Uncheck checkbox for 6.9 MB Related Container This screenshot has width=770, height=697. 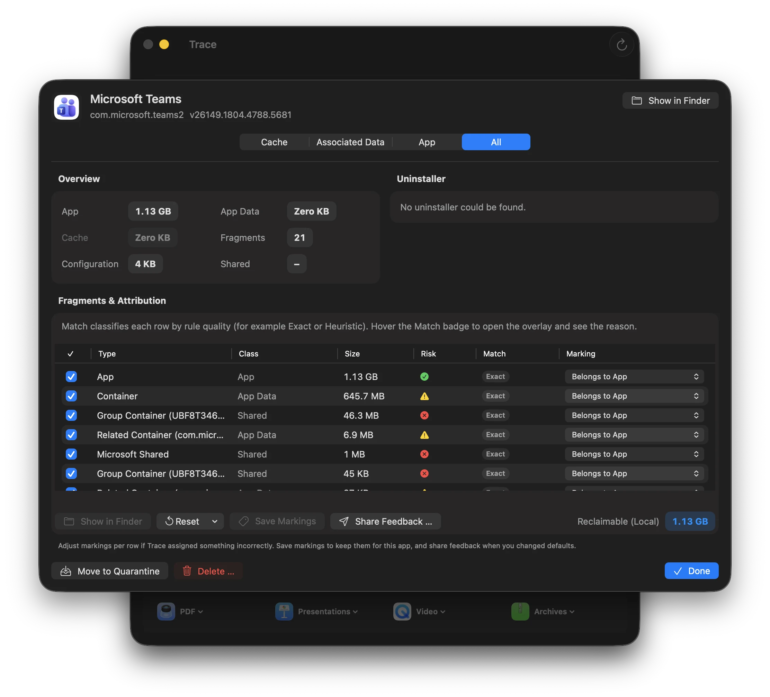click(x=71, y=435)
